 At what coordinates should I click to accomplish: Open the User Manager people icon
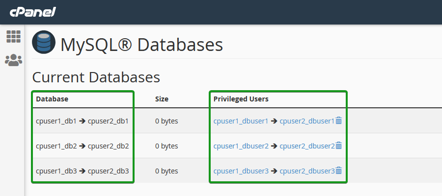14,60
